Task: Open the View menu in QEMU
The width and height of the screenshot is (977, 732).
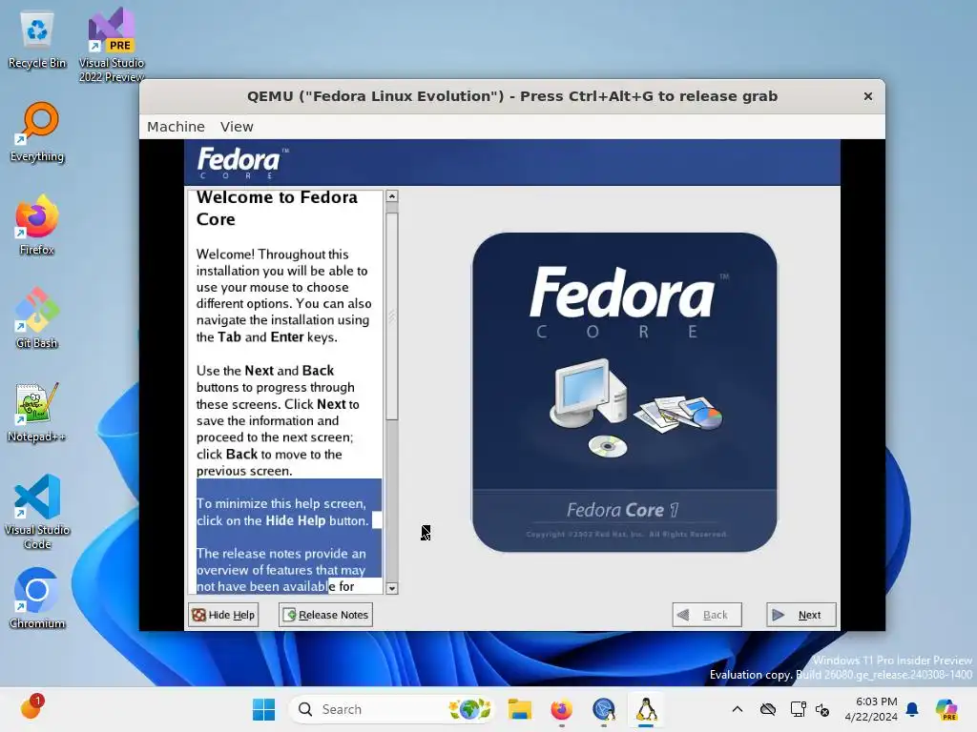Action: tap(237, 127)
